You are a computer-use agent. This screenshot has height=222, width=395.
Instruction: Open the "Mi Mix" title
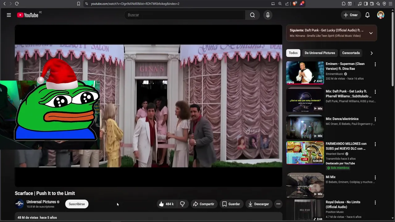click(331, 177)
